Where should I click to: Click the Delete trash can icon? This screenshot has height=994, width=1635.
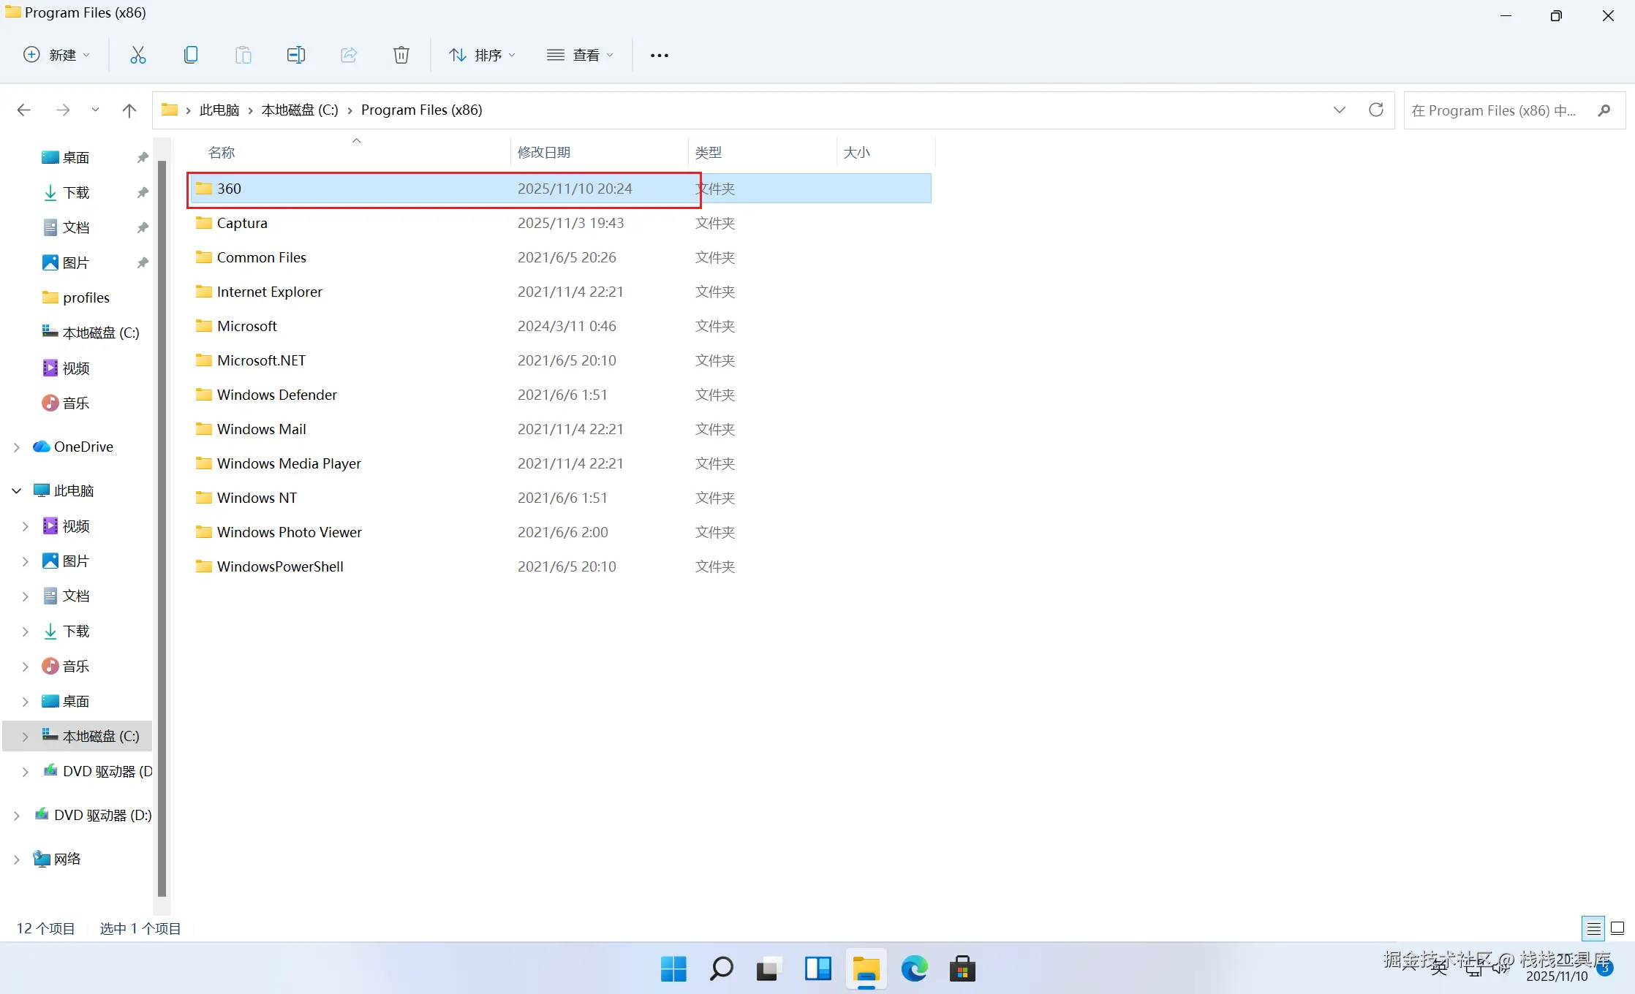click(x=401, y=55)
